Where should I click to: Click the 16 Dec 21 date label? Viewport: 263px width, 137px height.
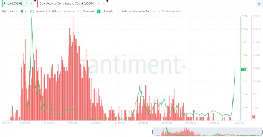click(x=167, y=123)
